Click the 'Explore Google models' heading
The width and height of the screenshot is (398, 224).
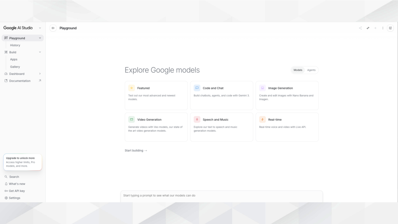tap(162, 70)
